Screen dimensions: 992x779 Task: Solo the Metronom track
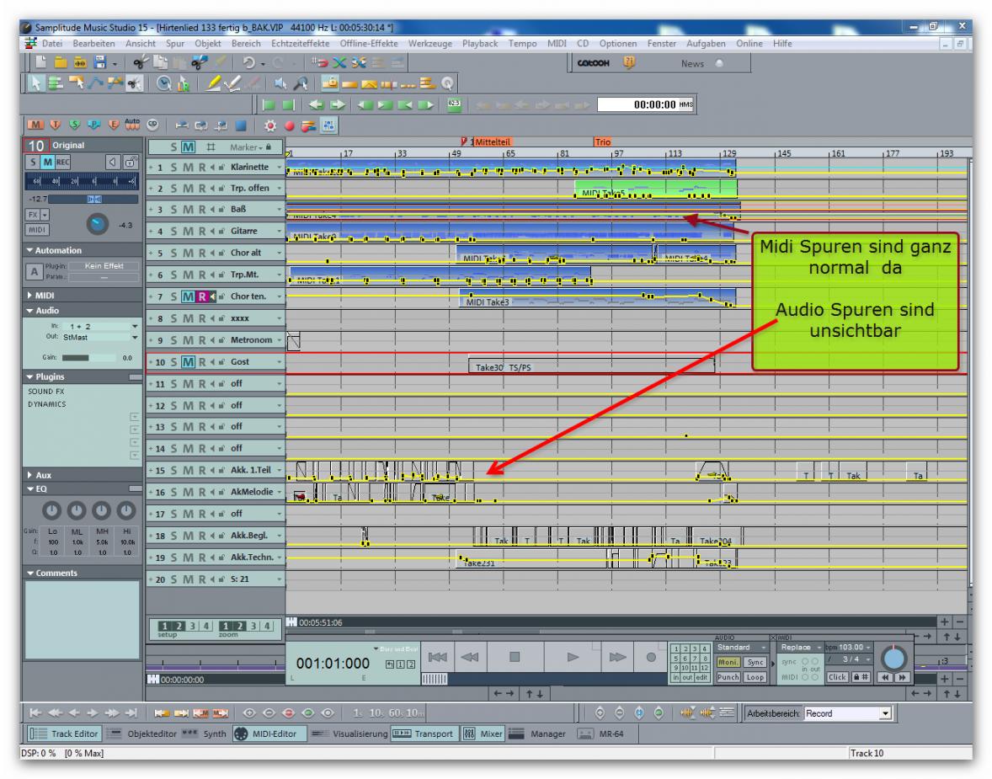coord(174,340)
